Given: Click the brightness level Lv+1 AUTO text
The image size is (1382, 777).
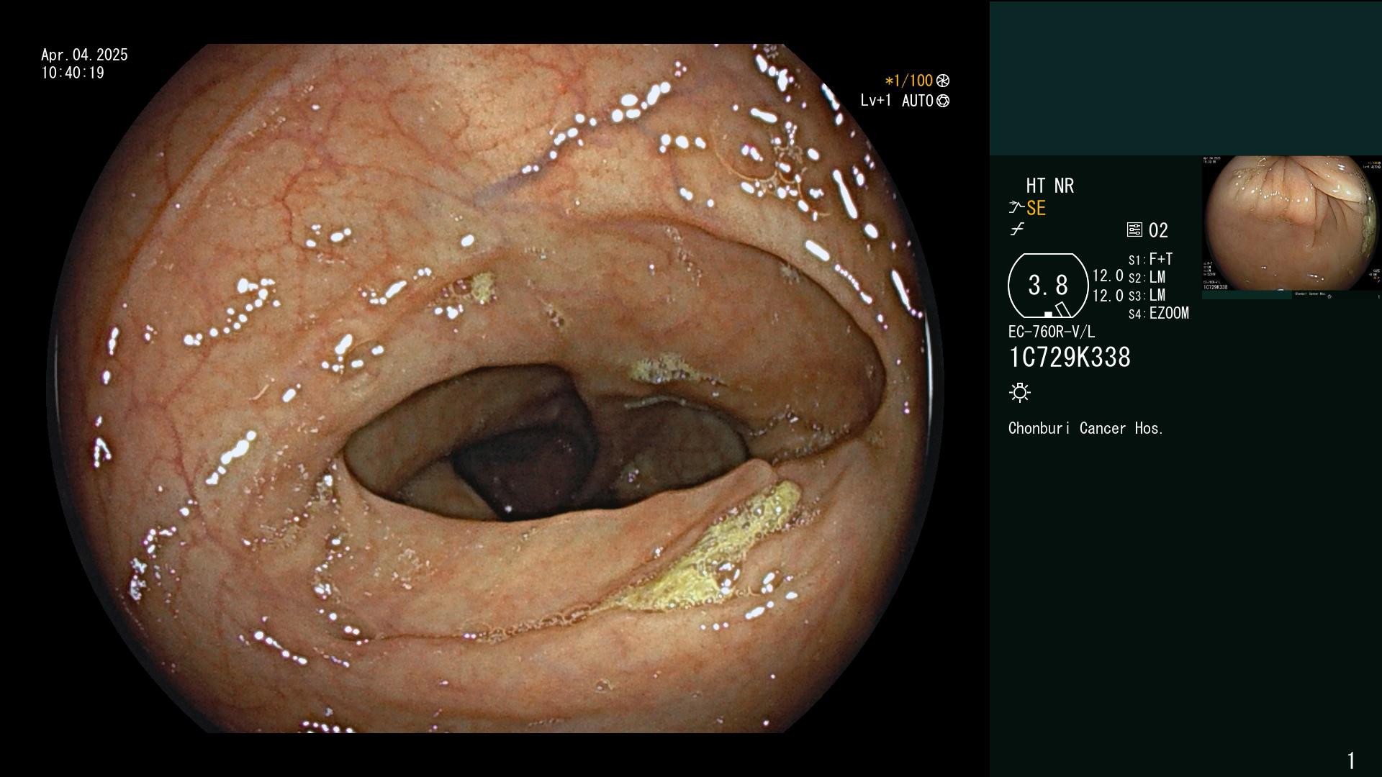Looking at the screenshot, I should [897, 101].
